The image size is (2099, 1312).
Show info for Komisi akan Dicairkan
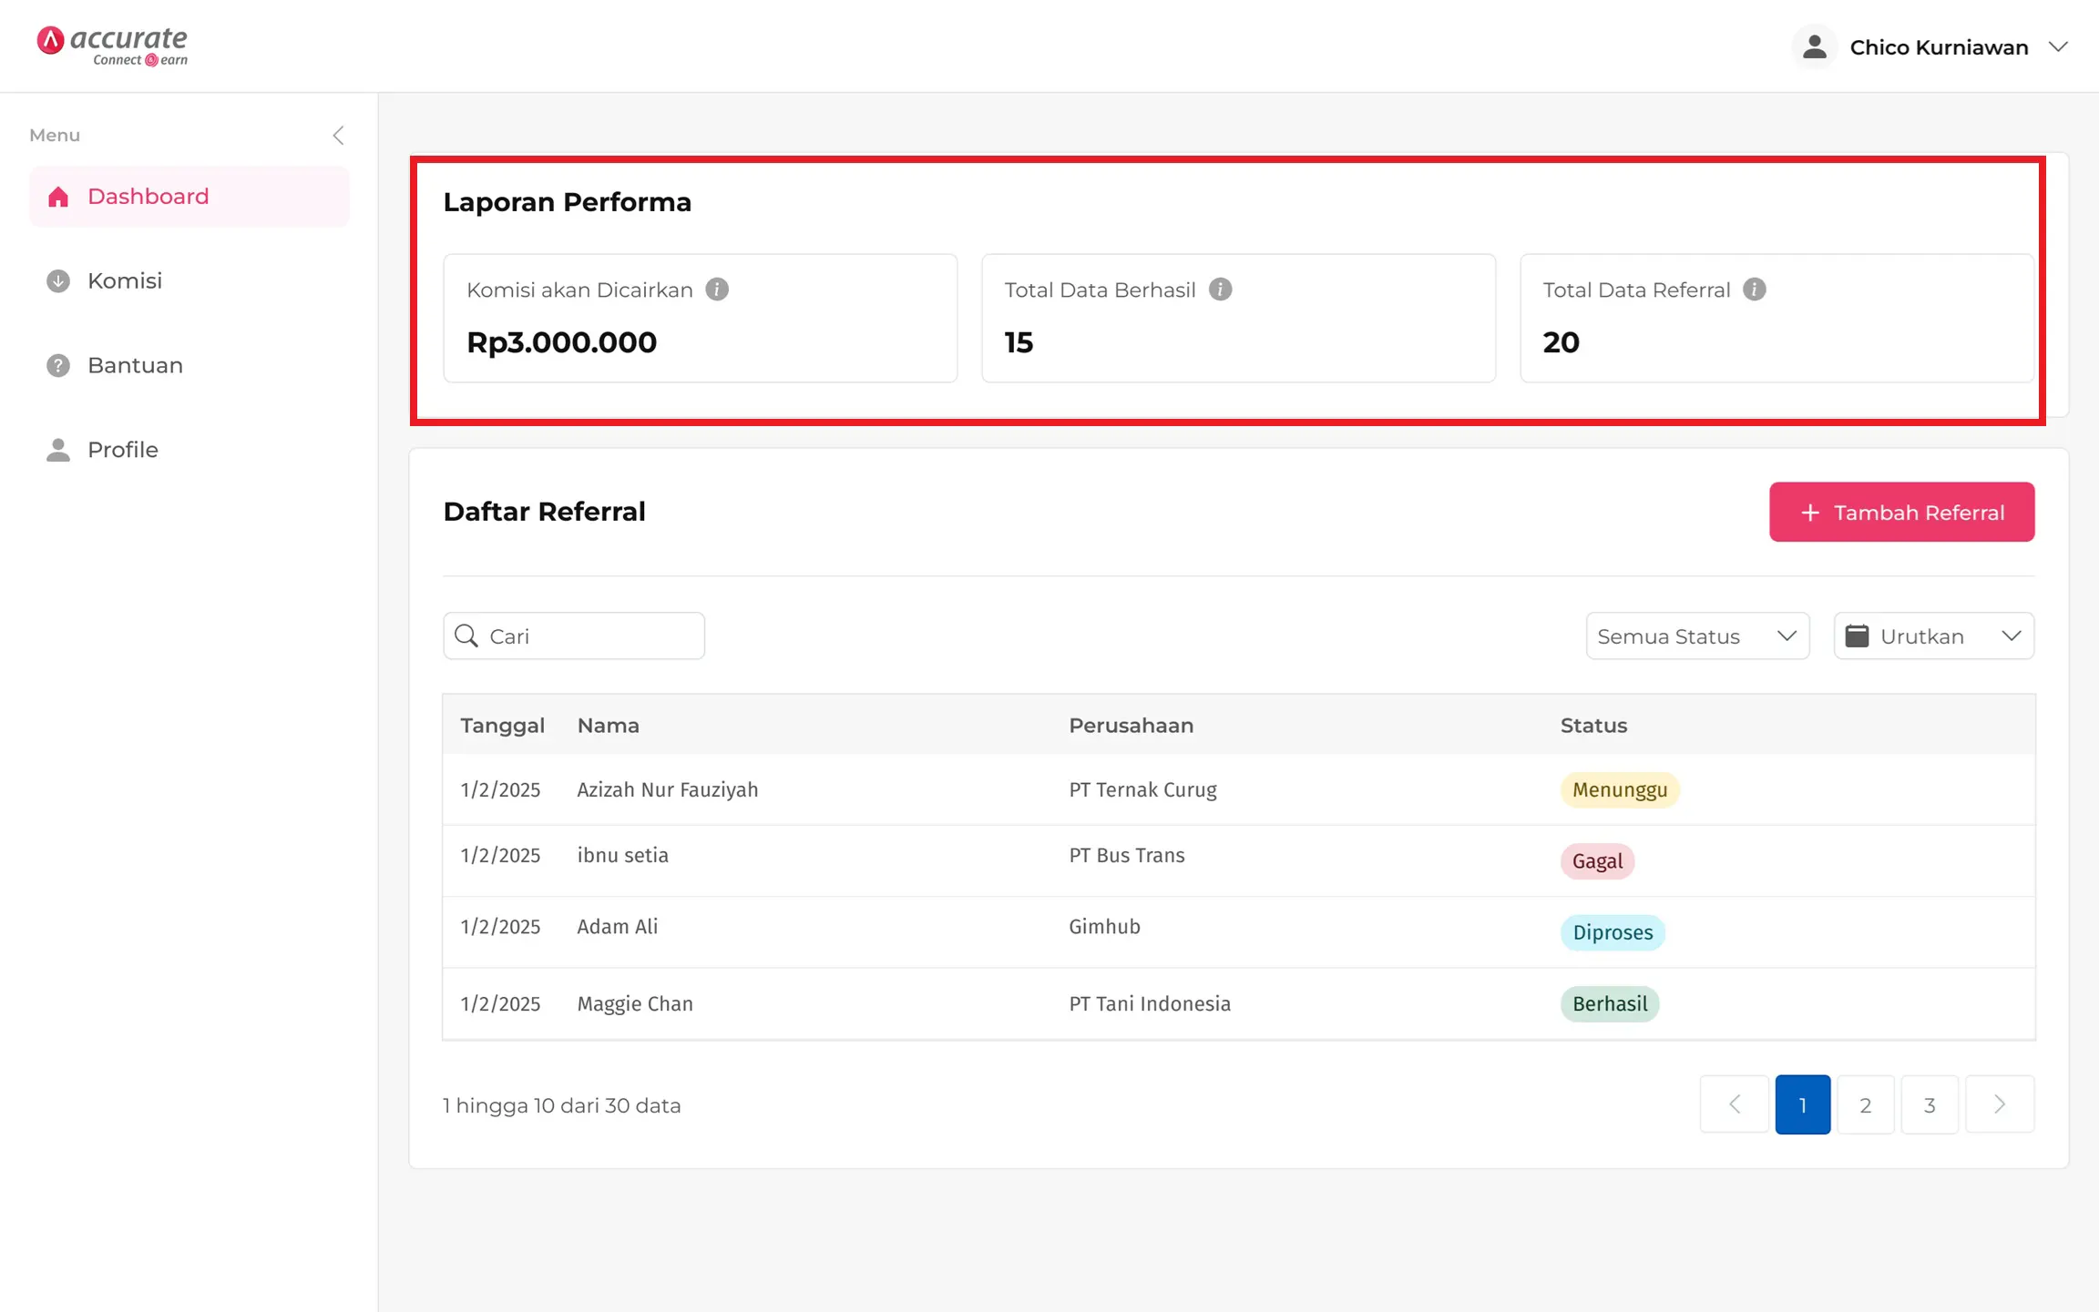[x=717, y=290]
